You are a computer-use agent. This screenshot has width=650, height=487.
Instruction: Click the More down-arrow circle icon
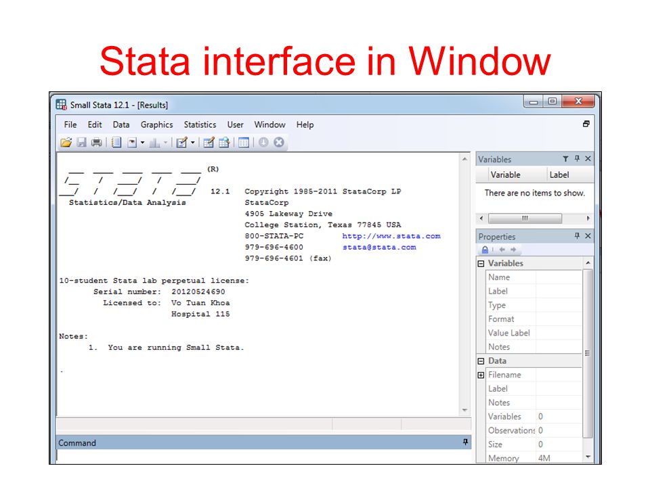263,143
